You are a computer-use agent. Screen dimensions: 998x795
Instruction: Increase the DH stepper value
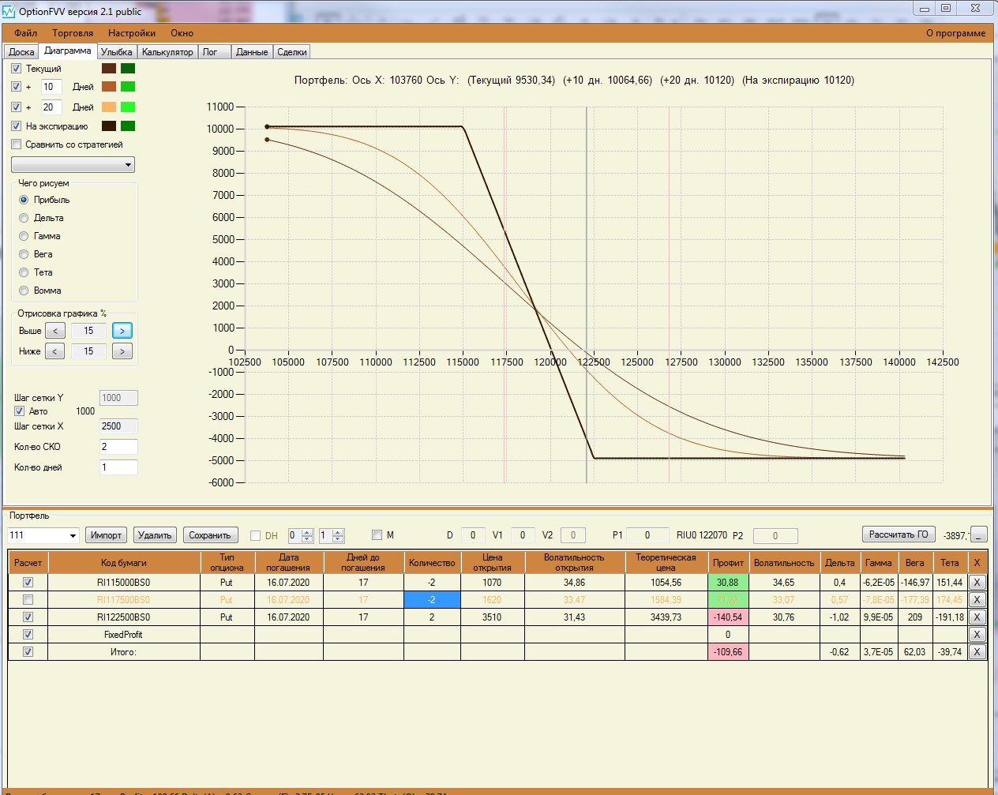307,532
